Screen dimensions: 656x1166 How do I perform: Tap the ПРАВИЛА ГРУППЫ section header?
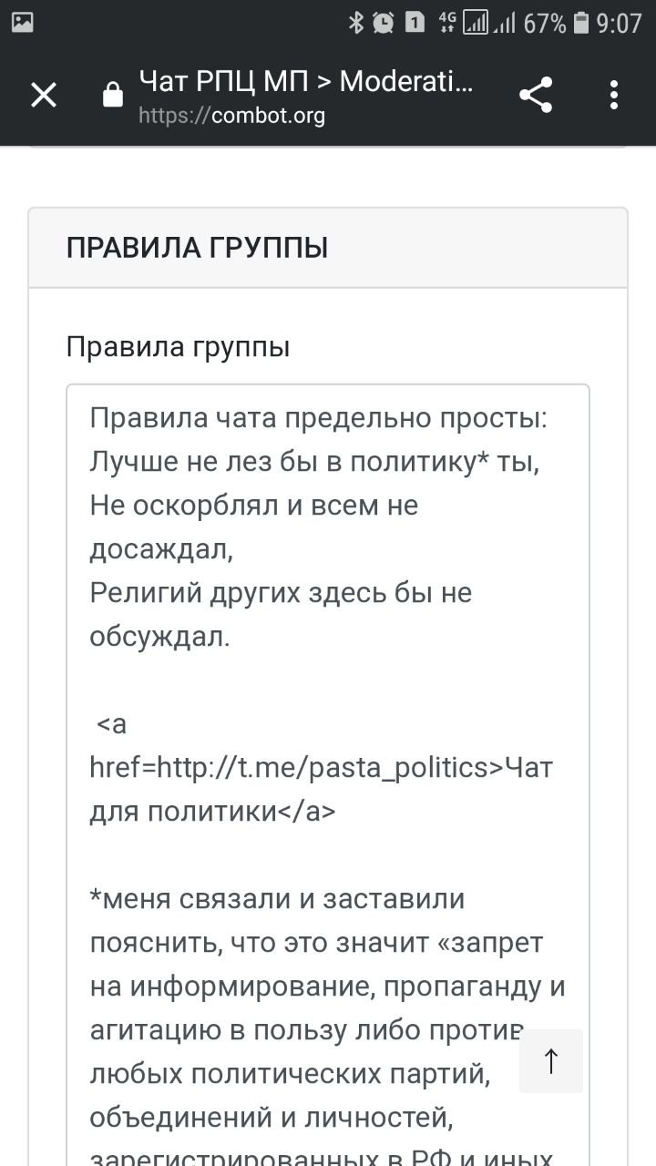(x=198, y=248)
